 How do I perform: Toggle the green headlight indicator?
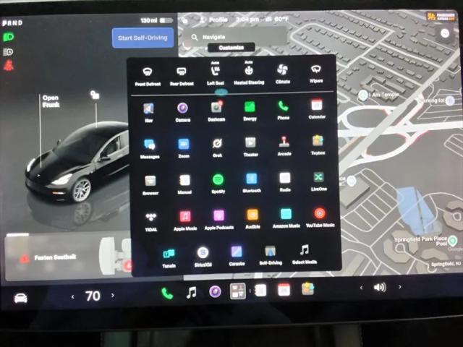tap(8, 37)
